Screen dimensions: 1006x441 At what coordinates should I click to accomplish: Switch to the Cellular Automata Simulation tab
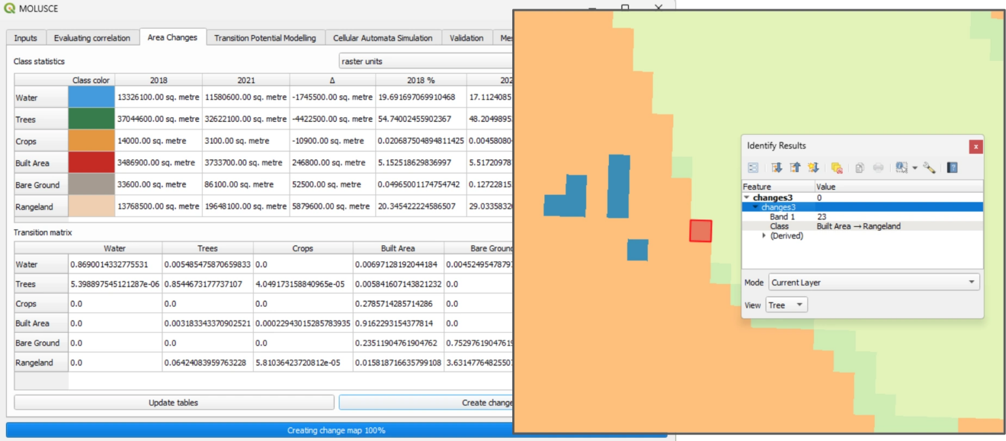[x=382, y=38]
